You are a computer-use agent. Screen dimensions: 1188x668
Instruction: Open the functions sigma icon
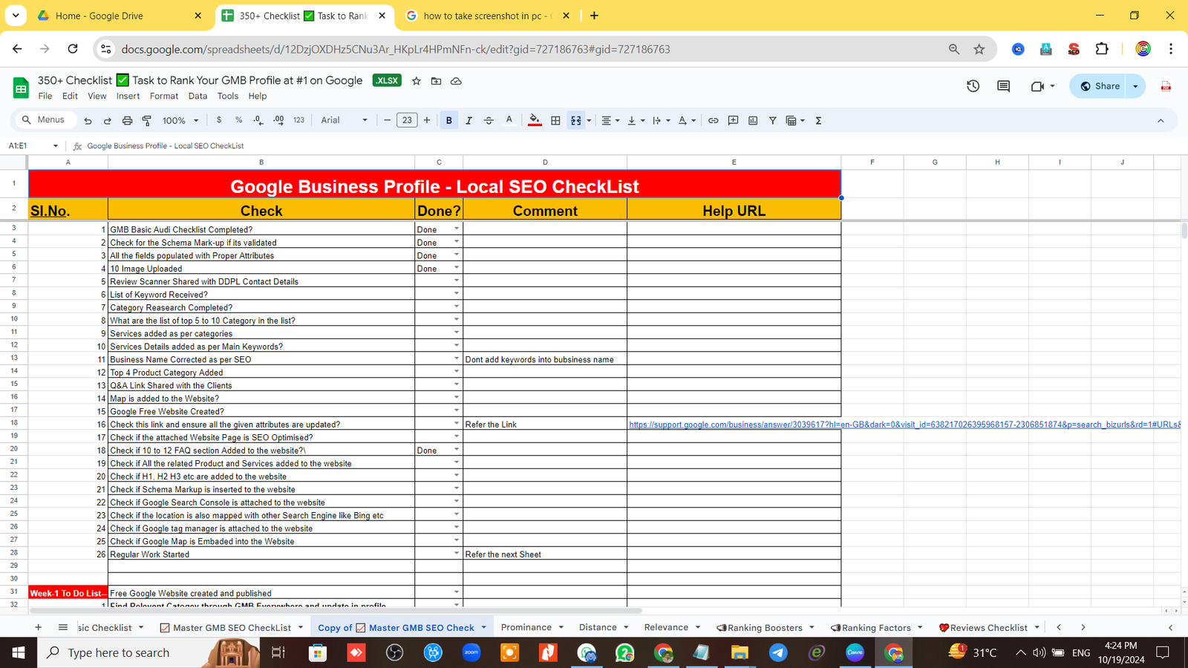(818, 120)
